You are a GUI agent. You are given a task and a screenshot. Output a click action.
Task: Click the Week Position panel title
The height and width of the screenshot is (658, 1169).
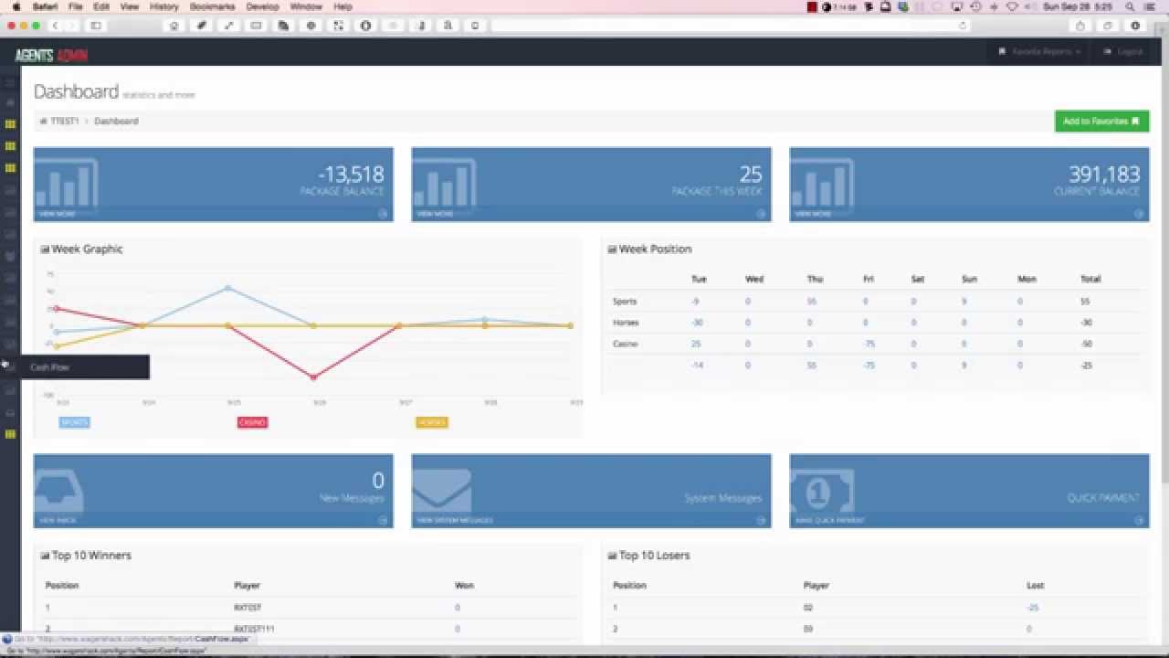pos(655,249)
